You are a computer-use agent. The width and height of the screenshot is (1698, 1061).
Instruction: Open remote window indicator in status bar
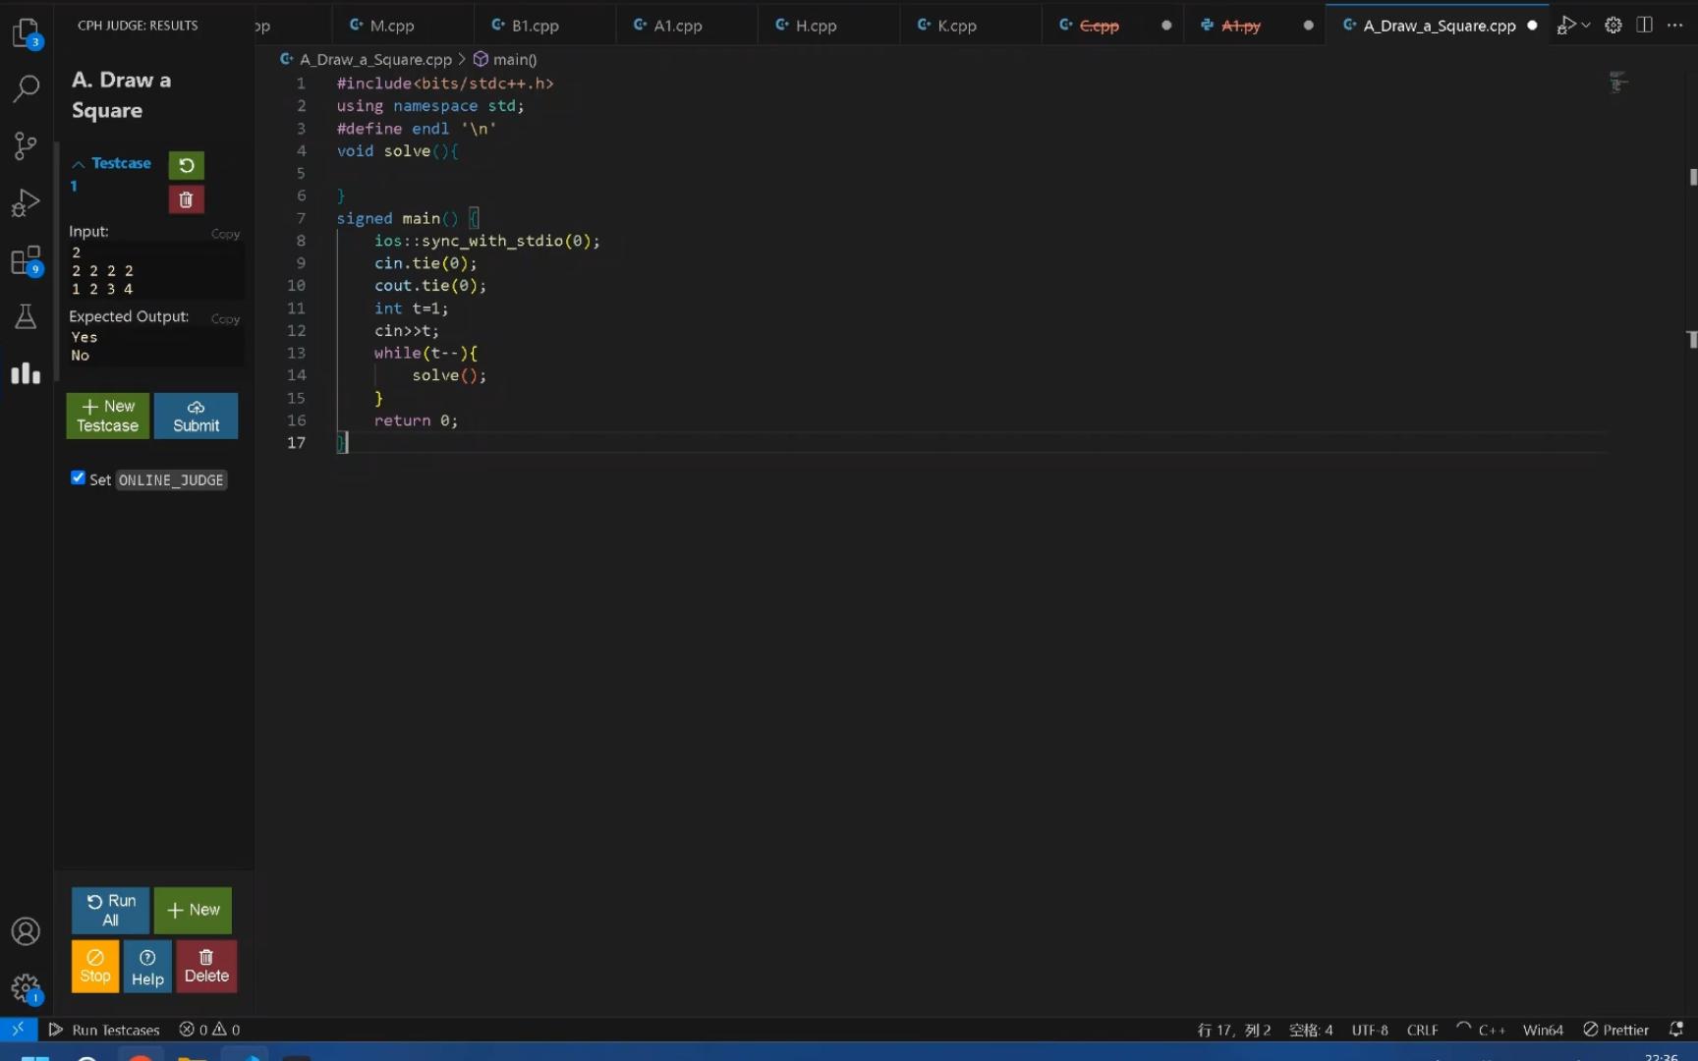tap(19, 1029)
